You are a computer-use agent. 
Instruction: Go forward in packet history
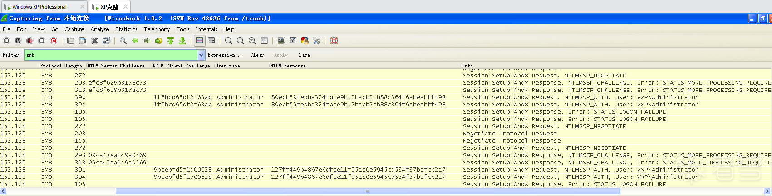coord(147,41)
